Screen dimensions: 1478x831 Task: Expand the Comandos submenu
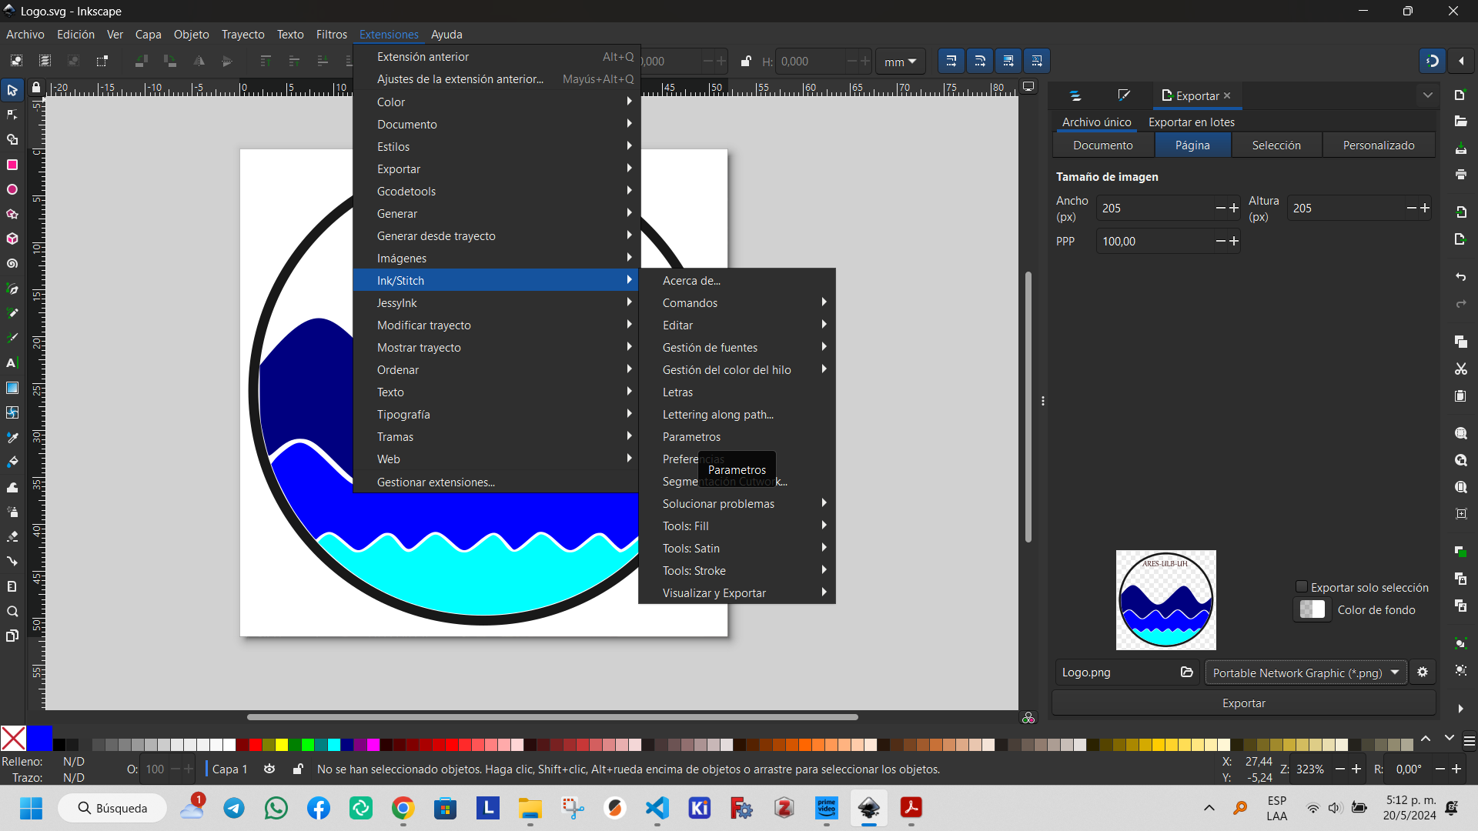pyautogui.click(x=737, y=302)
